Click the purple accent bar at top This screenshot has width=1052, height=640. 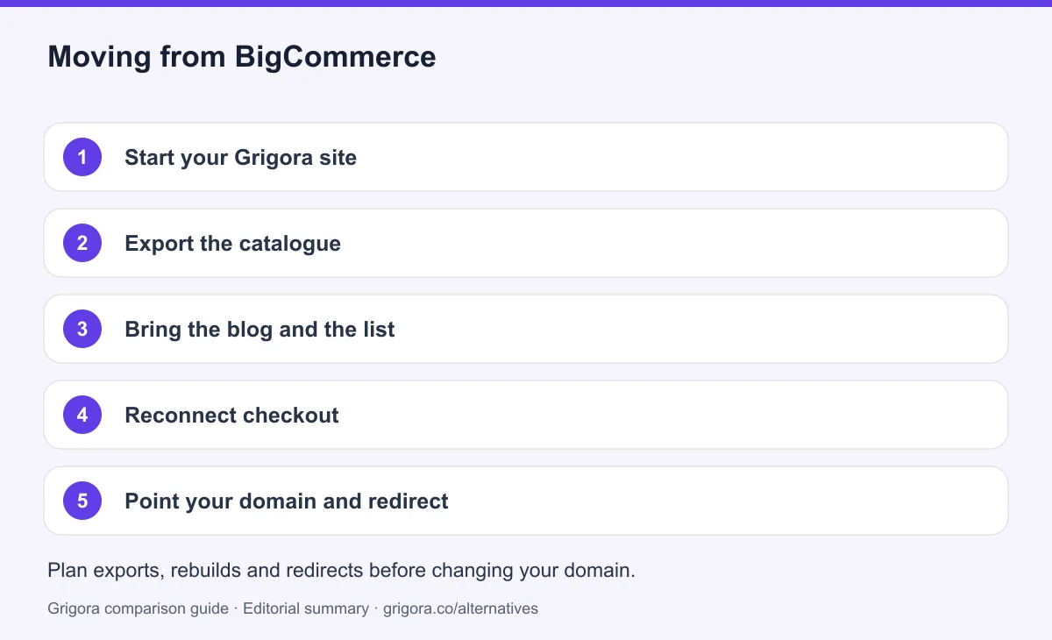(526, 3)
